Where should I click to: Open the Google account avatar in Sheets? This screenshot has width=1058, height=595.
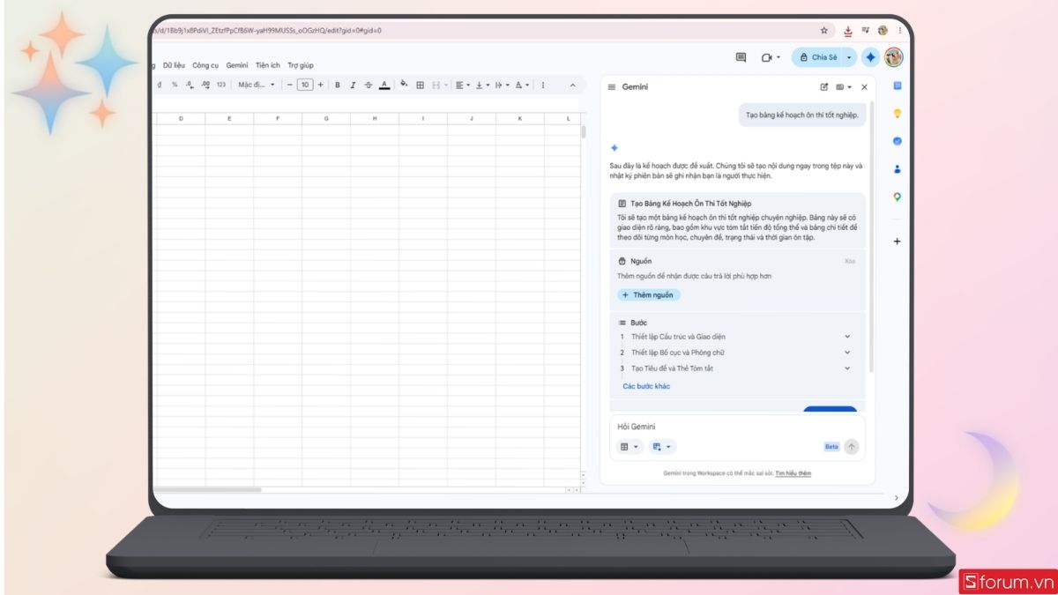[x=894, y=57]
